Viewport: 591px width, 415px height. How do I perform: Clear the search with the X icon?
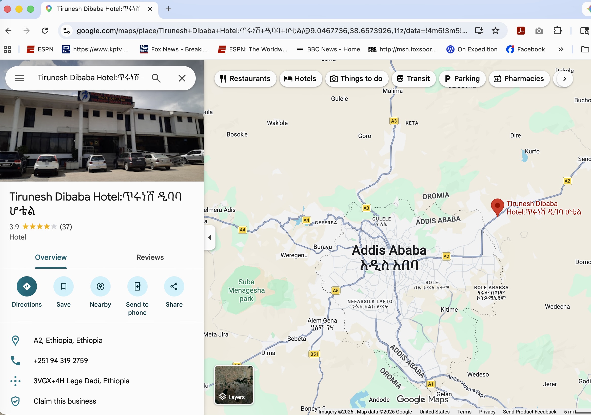(182, 78)
